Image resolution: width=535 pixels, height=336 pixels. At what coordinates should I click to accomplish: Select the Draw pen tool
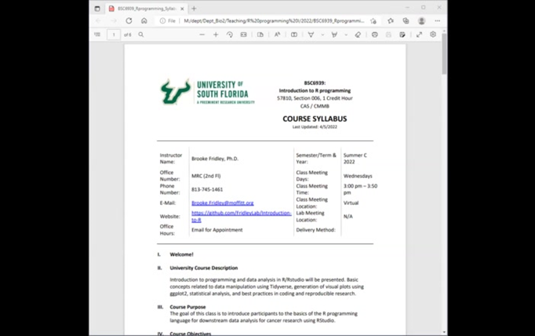(x=311, y=35)
